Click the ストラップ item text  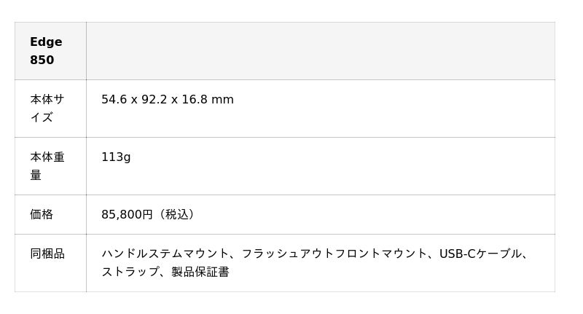(130, 272)
